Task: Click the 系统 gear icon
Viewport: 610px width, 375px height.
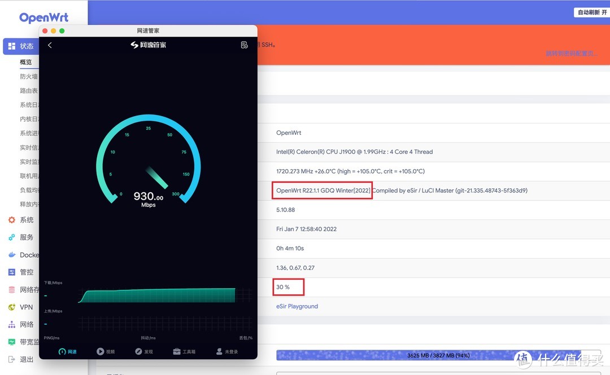Action: click(12, 220)
